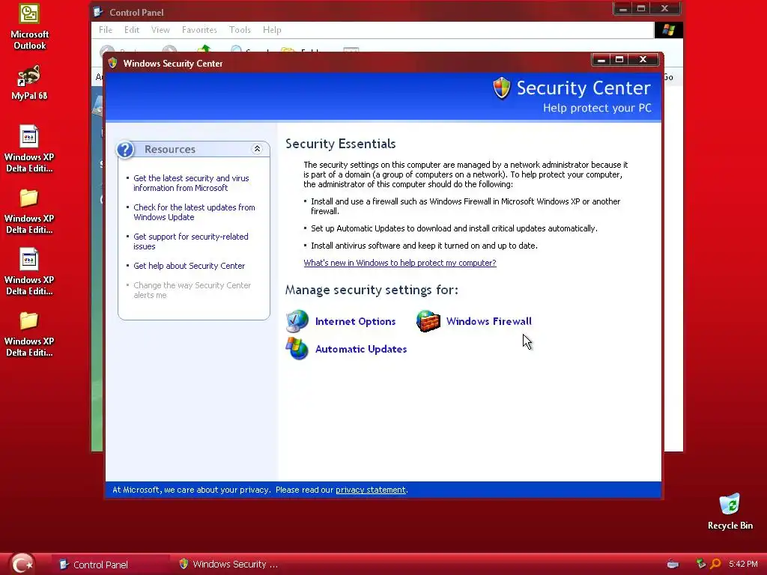
Task: Switch to Control Panel taskbar button
Action: 111,565
